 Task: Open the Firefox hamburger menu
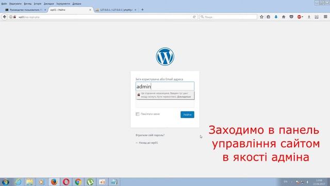point(325,17)
